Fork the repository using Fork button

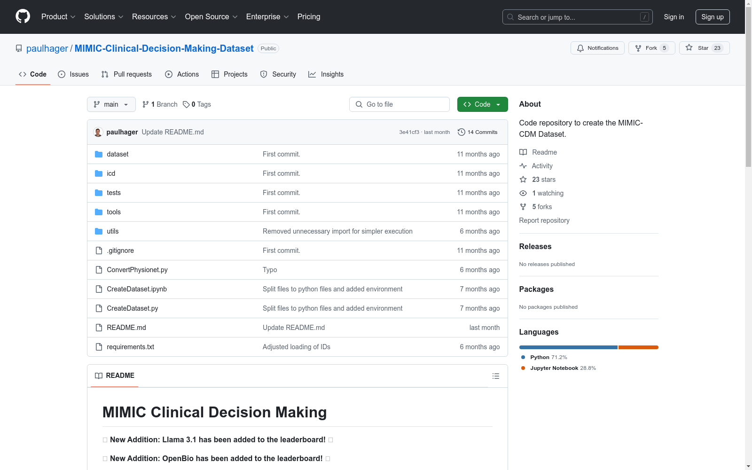(652, 48)
